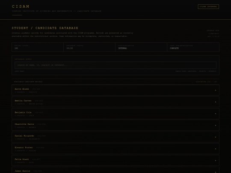Expand the Aaron Blake record arrow
231x173 pixels.
tap(216, 90)
